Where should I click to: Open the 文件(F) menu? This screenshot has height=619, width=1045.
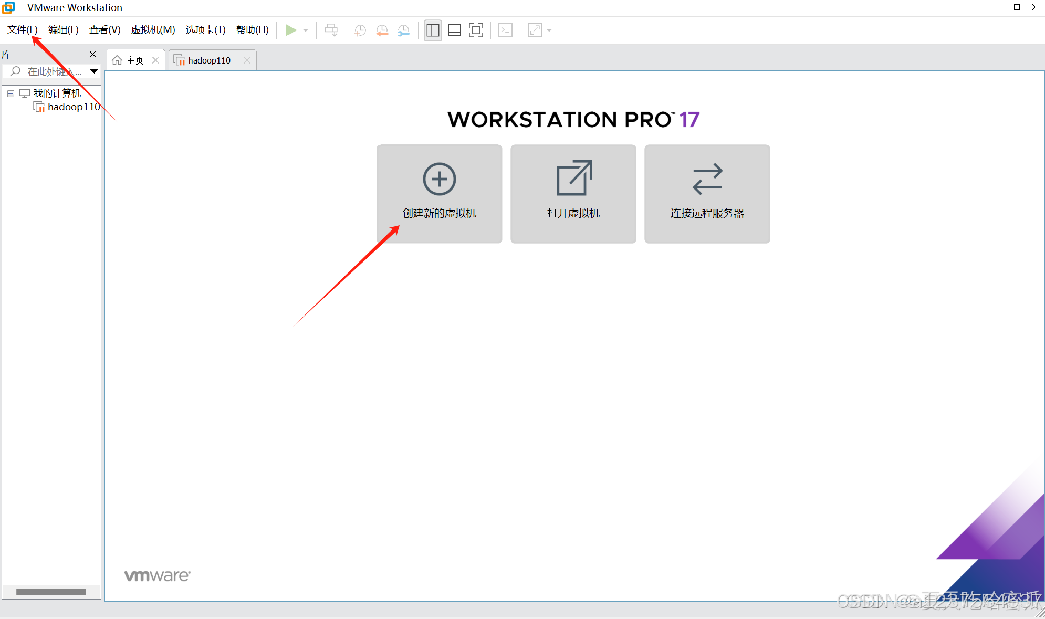pyautogui.click(x=23, y=30)
